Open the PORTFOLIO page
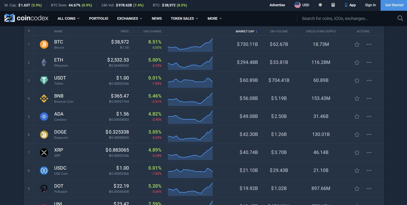The image size is (407, 205). point(99,18)
